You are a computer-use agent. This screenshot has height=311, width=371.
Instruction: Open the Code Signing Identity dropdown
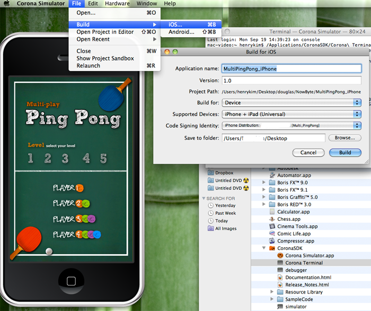(291, 126)
